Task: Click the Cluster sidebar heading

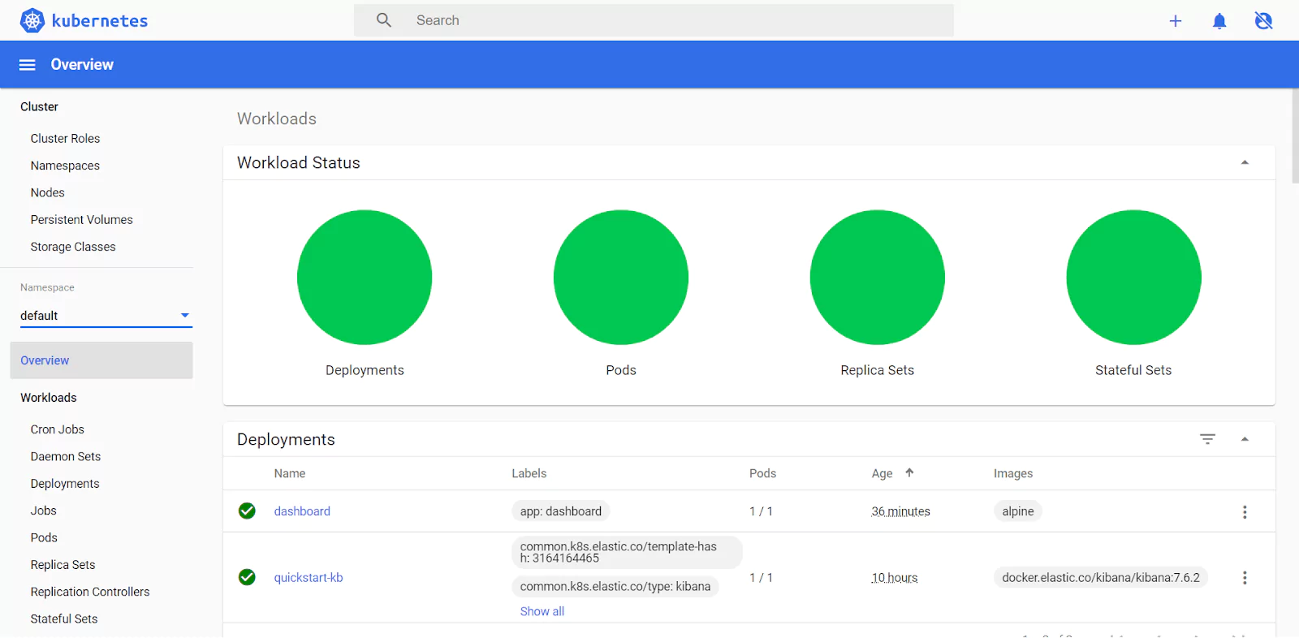Action: [x=40, y=106]
